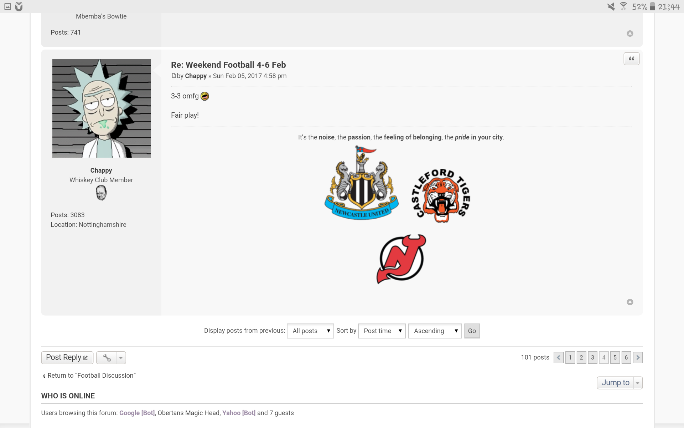Click the shield app icon in status bar
The height and width of the screenshot is (428, 684).
point(19,6)
